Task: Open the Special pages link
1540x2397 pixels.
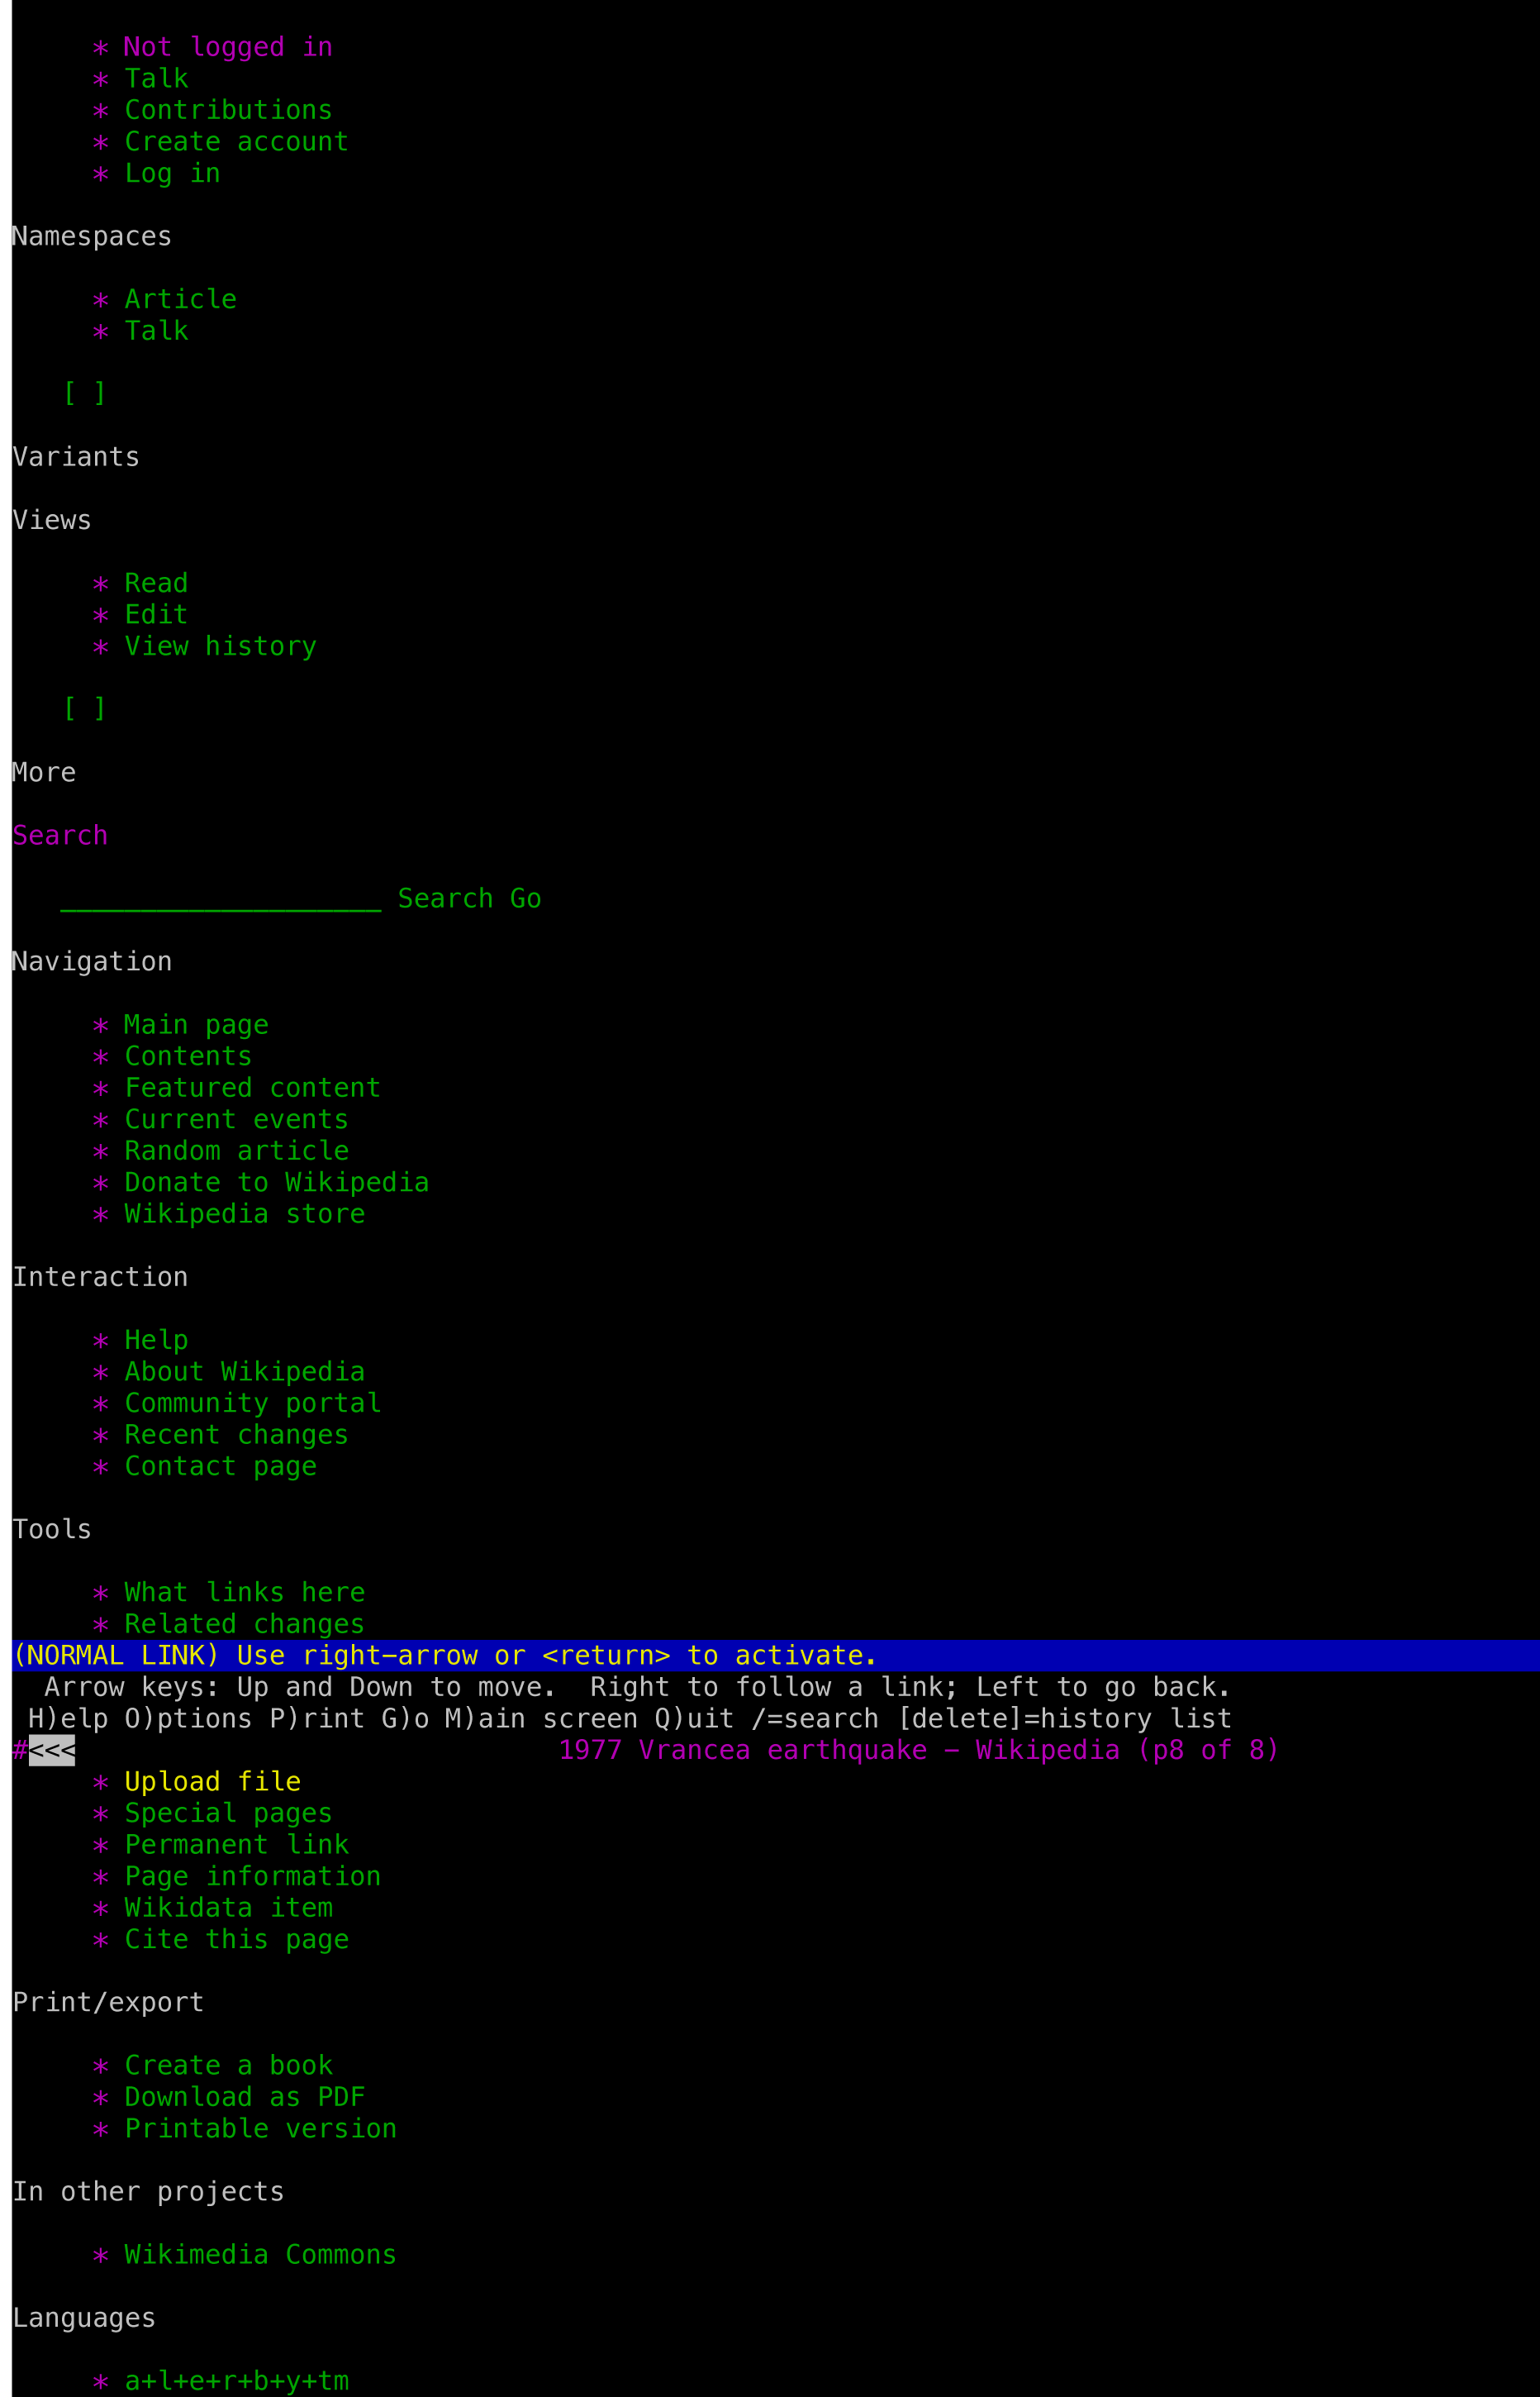Action: (x=228, y=1813)
